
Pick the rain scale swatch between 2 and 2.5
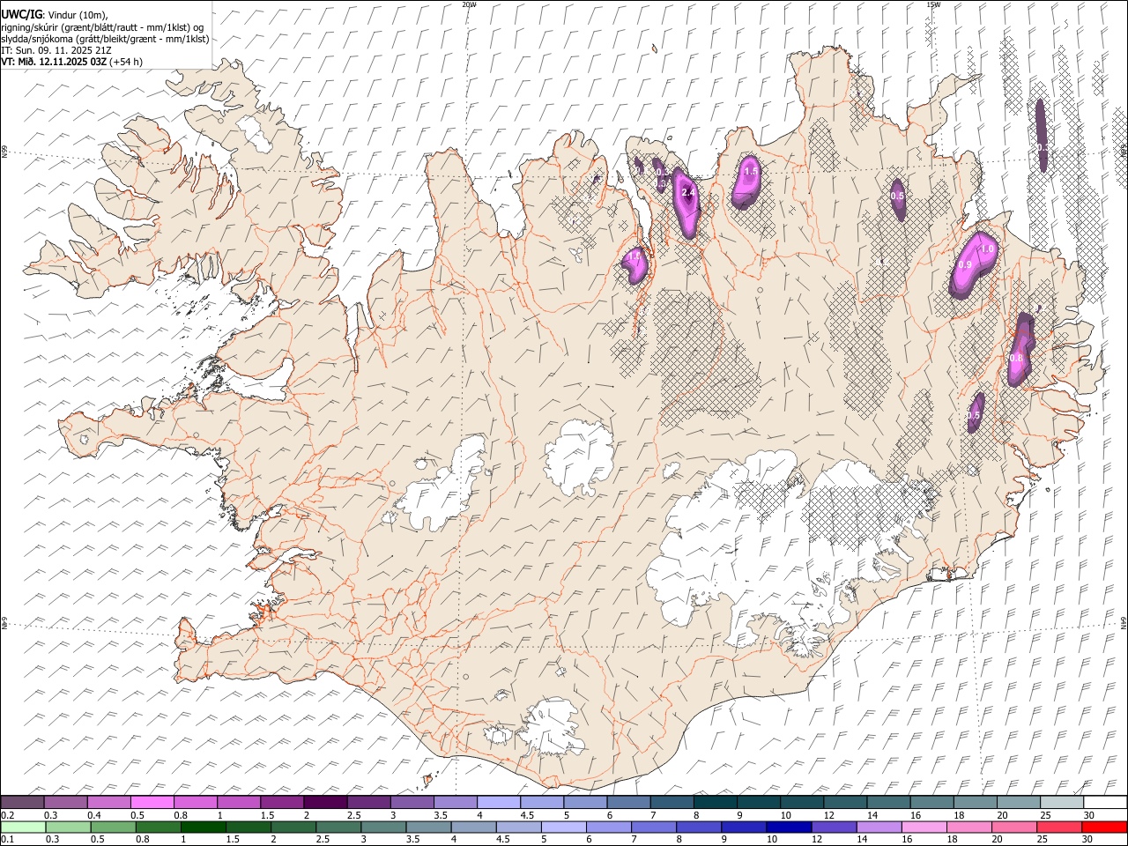293,827
